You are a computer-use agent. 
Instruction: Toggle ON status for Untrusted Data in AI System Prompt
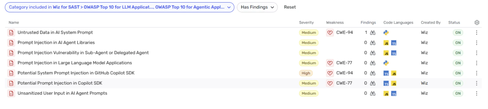[x=458, y=33]
